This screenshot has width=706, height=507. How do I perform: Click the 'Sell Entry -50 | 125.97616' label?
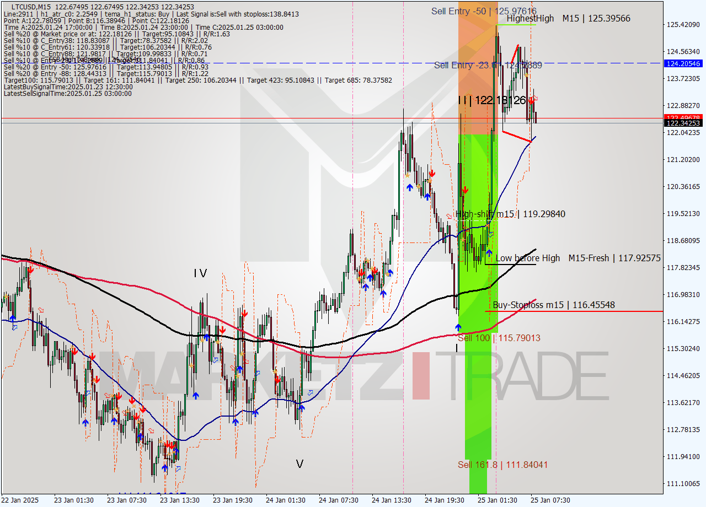484,11
